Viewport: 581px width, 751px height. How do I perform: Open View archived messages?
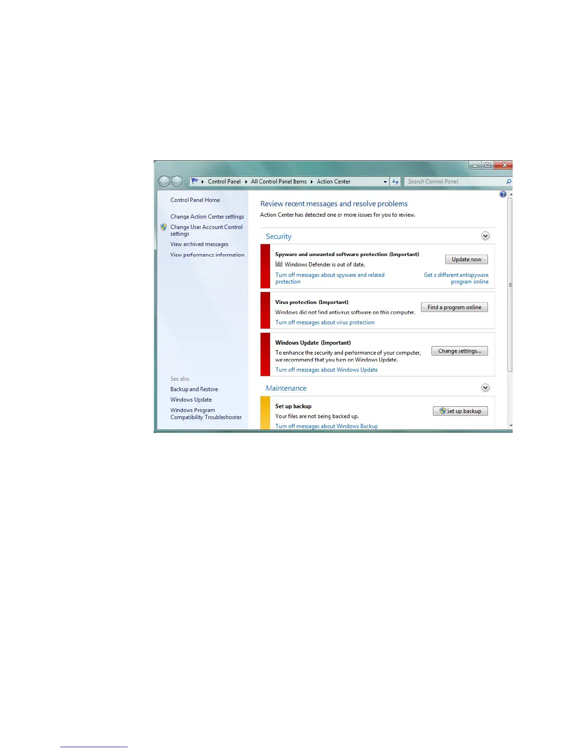click(x=199, y=244)
